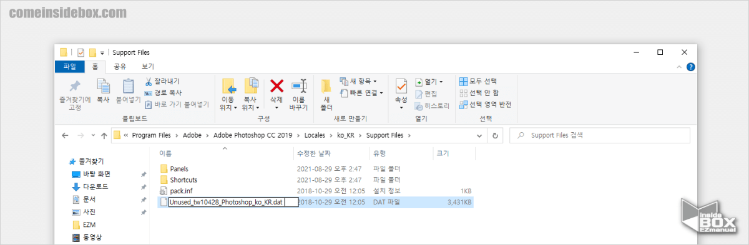Click 히스토리 (History) in the ribbon
The image size is (749, 245).
point(431,105)
